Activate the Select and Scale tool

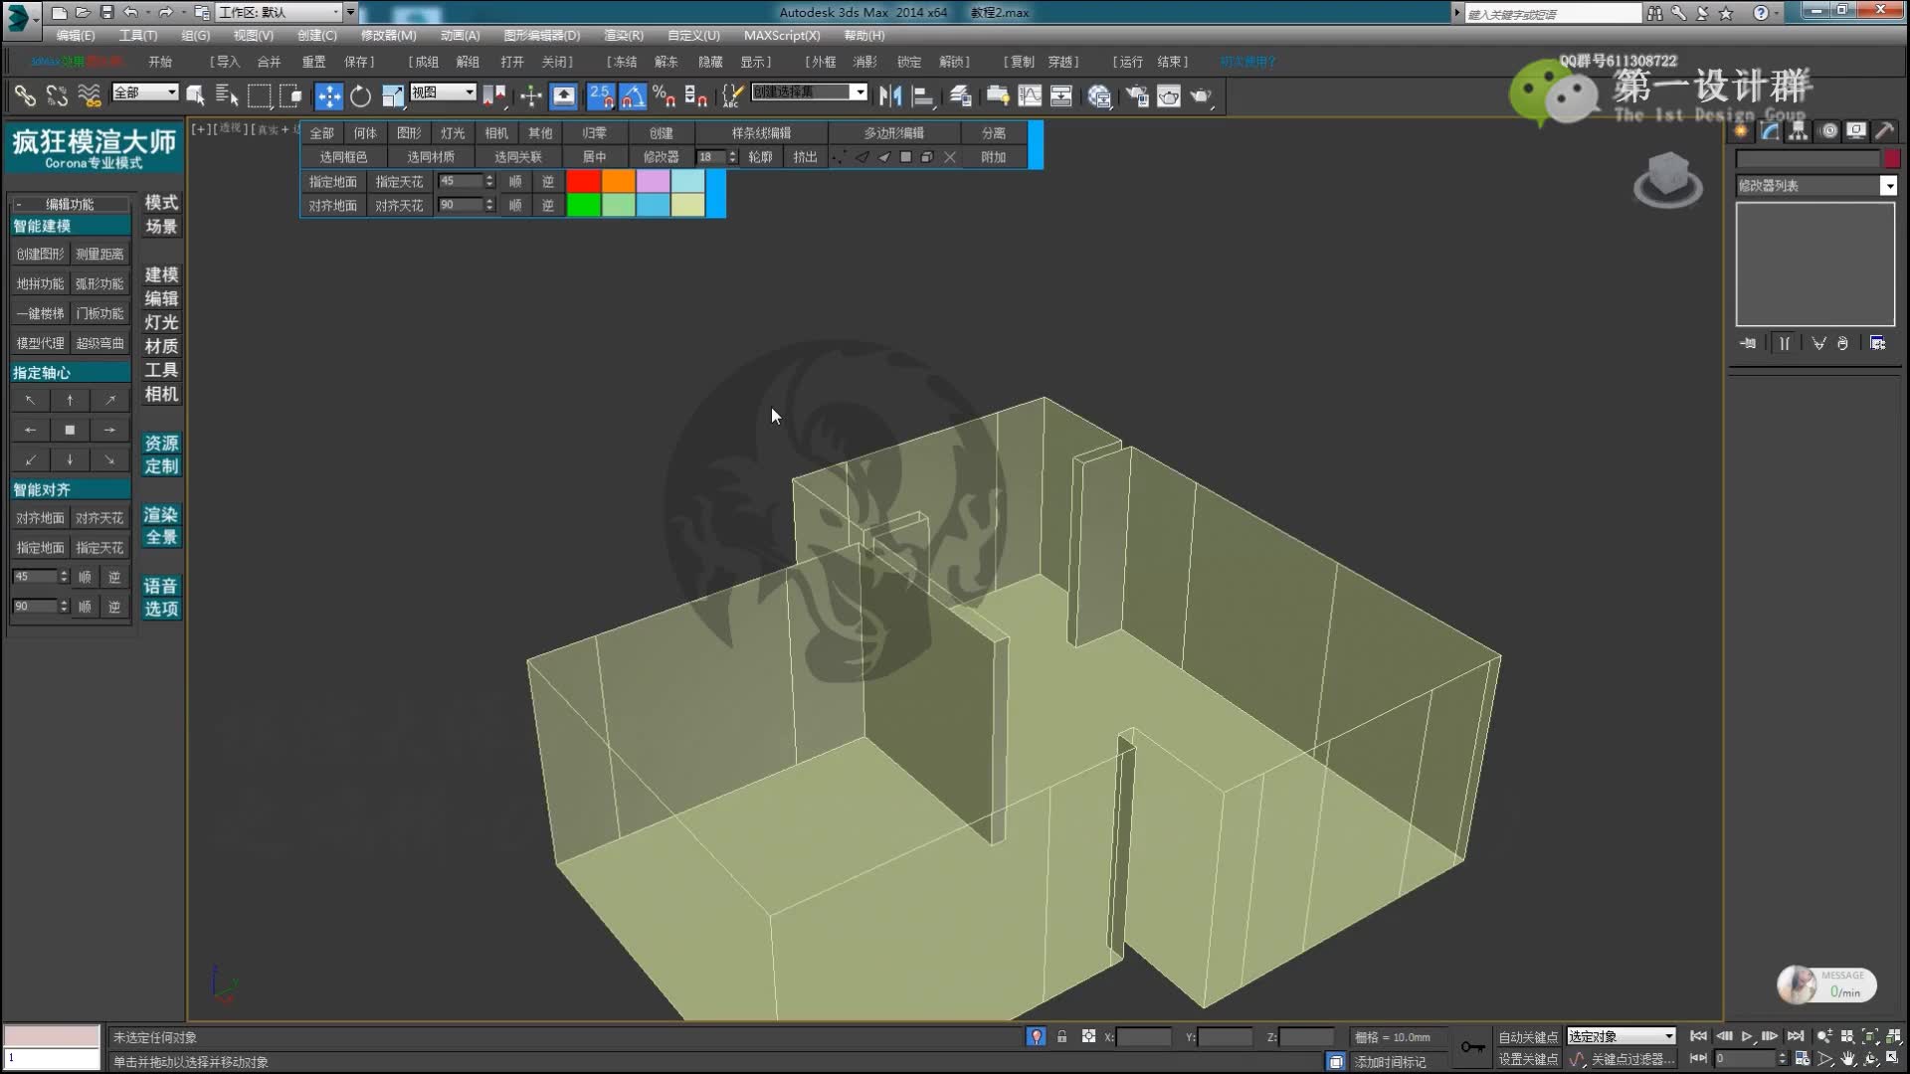tap(393, 95)
